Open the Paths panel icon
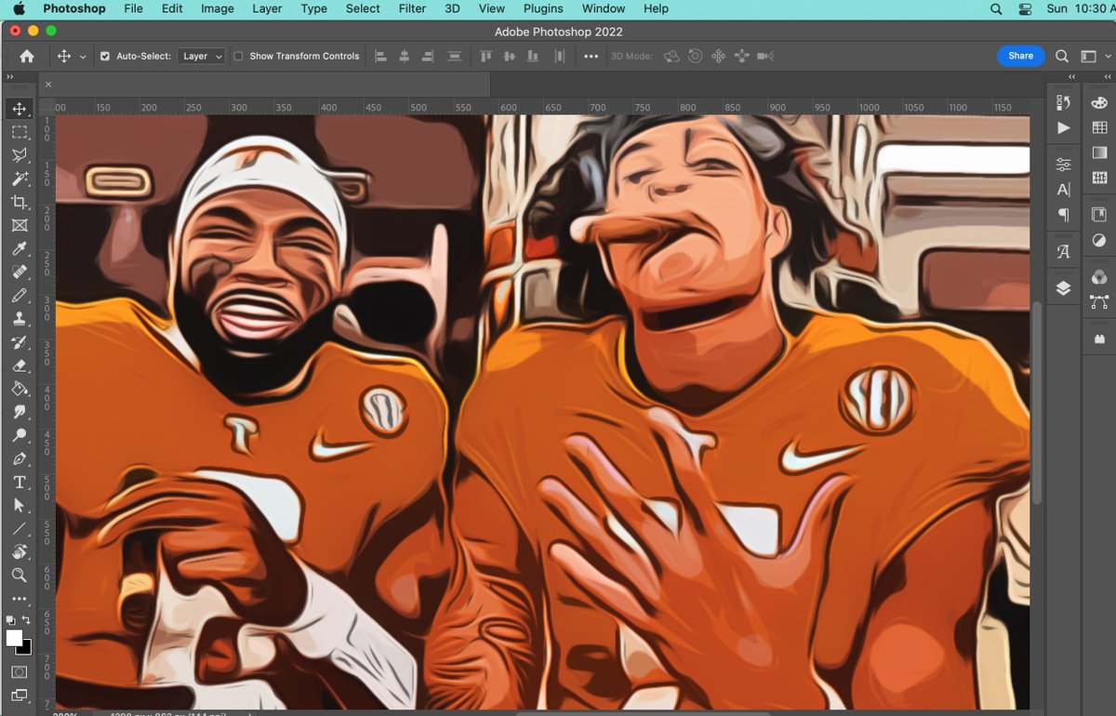This screenshot has width=1116, height=716. pos(1099,302)
